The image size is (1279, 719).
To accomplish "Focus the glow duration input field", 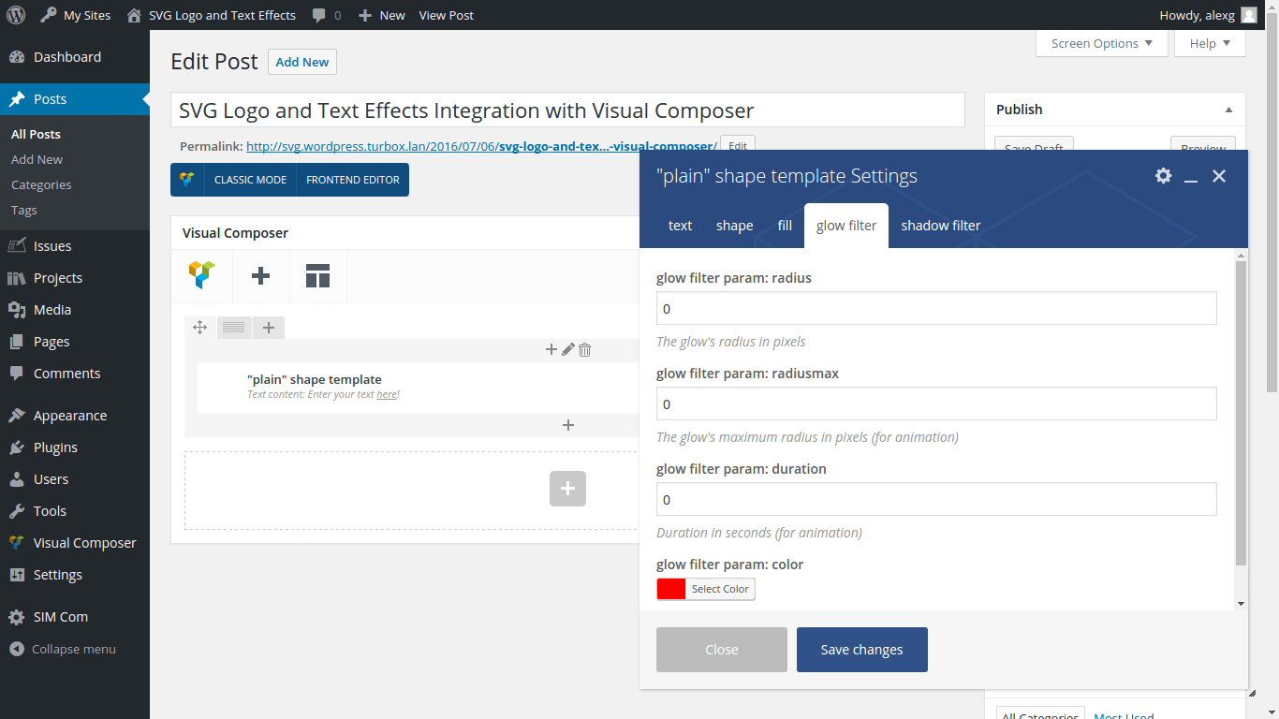I will coord(936,500).
